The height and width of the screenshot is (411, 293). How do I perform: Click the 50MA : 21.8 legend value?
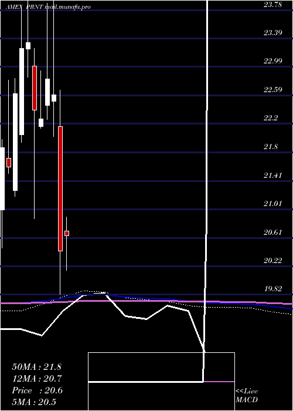pyautogui.click(x=36, y=367)
